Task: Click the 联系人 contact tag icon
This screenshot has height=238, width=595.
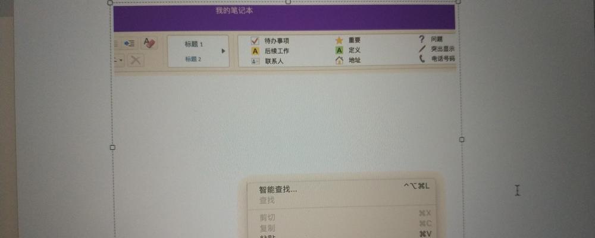Action: [x=255, y=61]
